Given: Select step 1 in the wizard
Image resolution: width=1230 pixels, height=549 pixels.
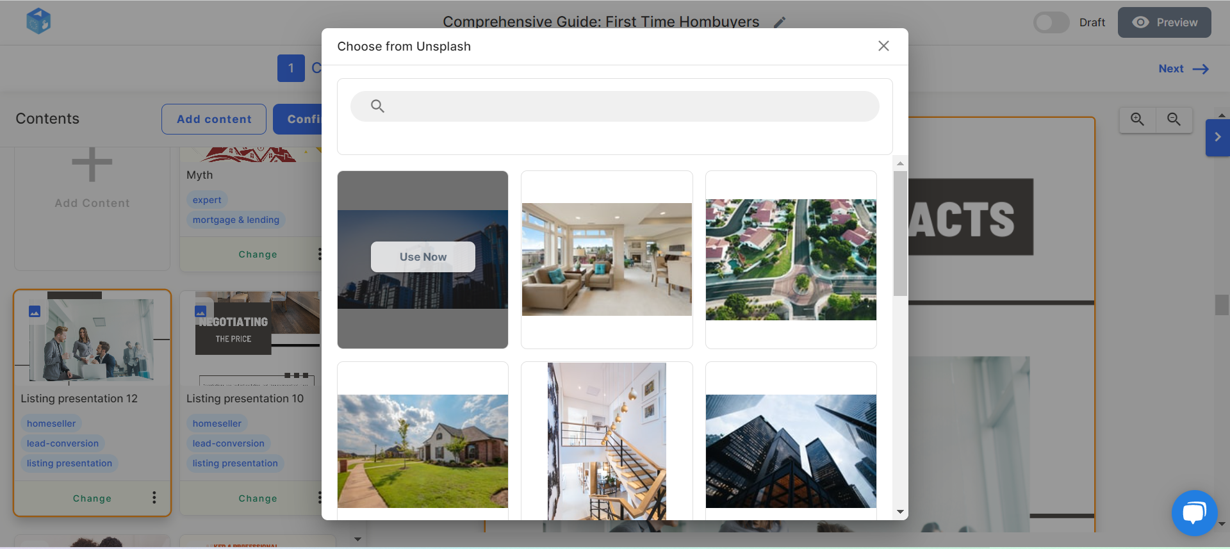Looking at the screenshot, I should pos(291,68).
